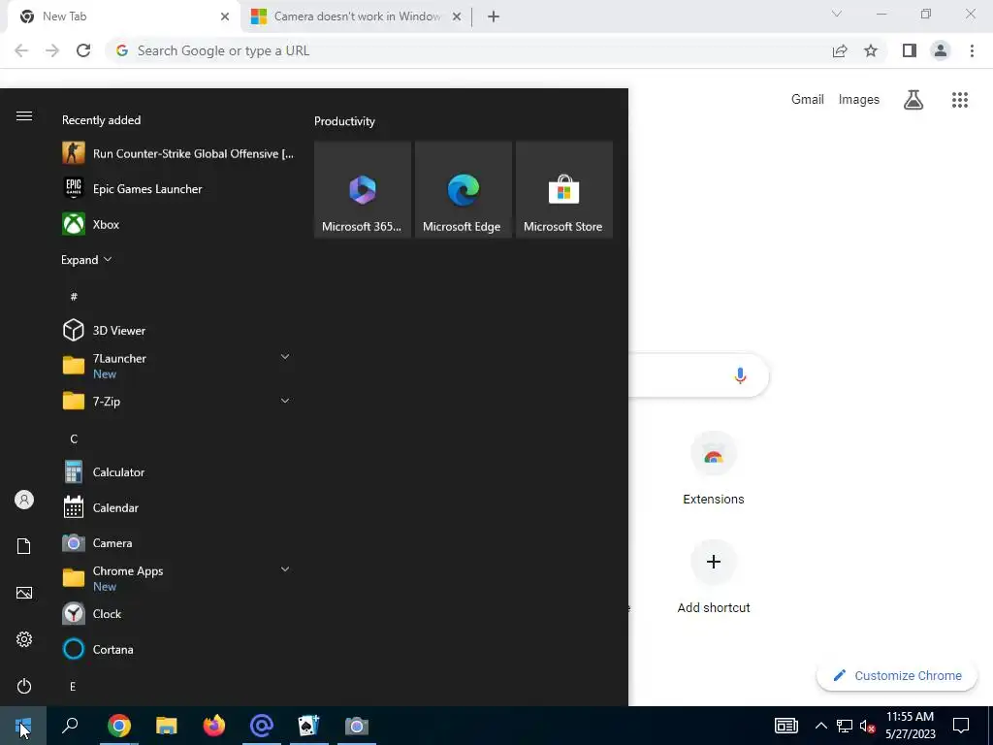993x745 pixels.
Task: Bookmark this tab with the star
Action: pos(871,50)
